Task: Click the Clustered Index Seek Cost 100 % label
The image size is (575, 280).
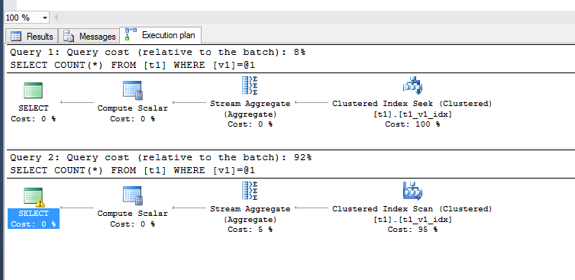Action: [412, 124]
